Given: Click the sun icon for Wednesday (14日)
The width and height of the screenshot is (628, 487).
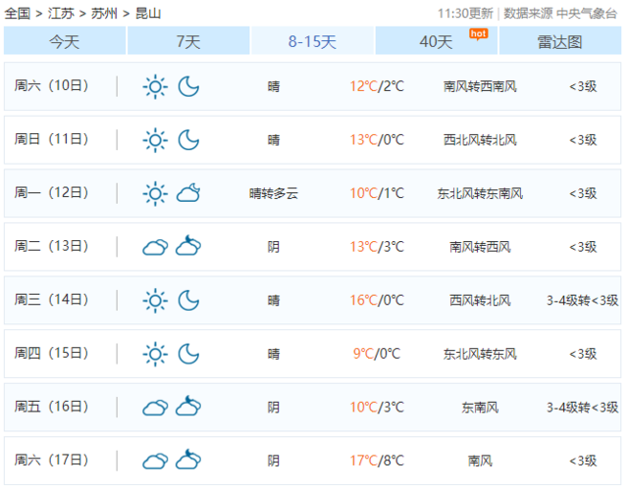Looking at the screenshot, I should click(155, 300).
